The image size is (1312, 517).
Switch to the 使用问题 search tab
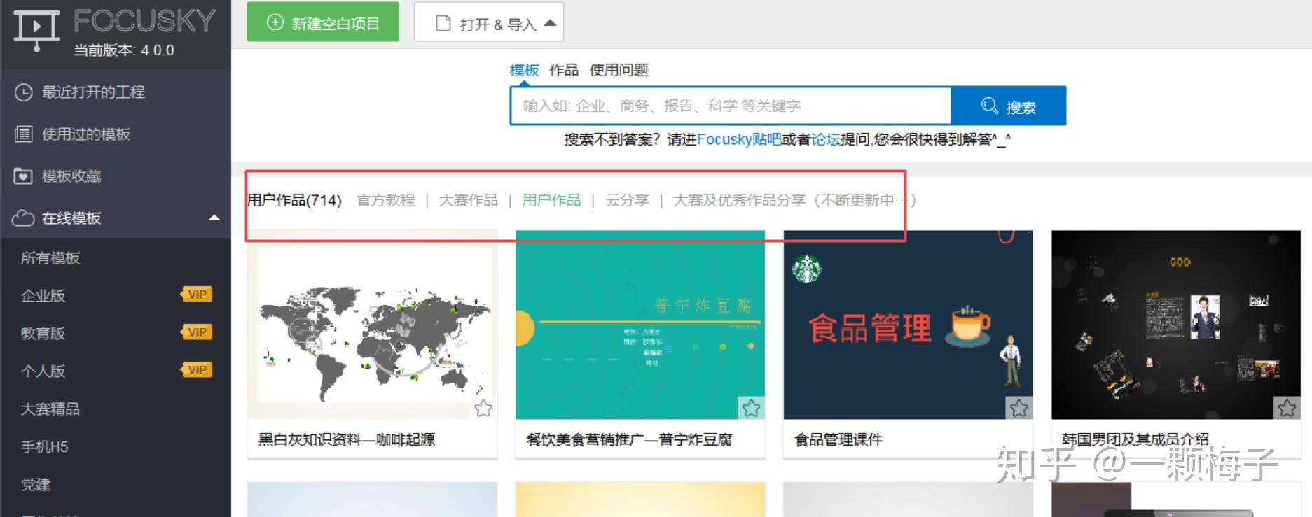(619, 70)
